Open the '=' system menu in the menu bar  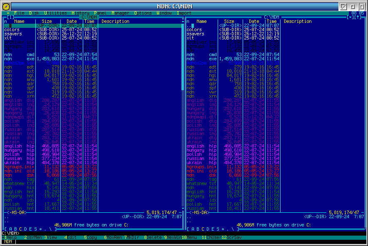coord(8,13)
